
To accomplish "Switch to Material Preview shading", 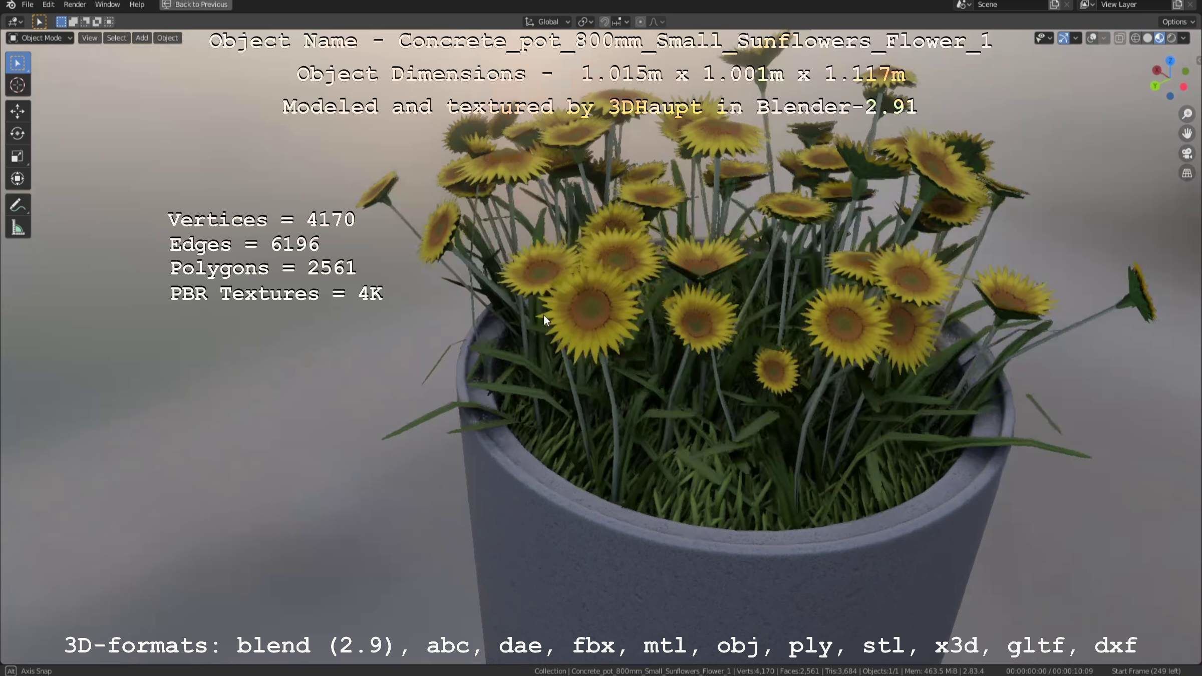I will [1160, 38].
